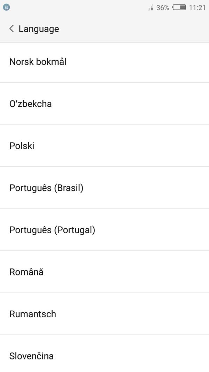Switch to the Romanian language row

(x=104, y=272)
